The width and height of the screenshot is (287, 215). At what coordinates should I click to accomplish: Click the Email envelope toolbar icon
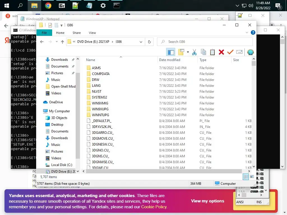(239, 52)
